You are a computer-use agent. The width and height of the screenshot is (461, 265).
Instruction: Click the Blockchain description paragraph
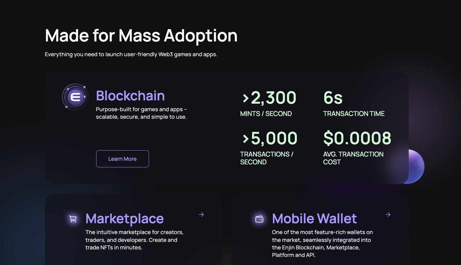tap(141, 113)
